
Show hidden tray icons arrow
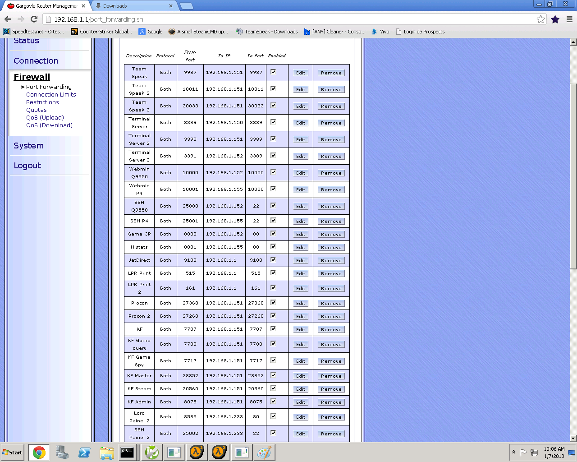513,452
